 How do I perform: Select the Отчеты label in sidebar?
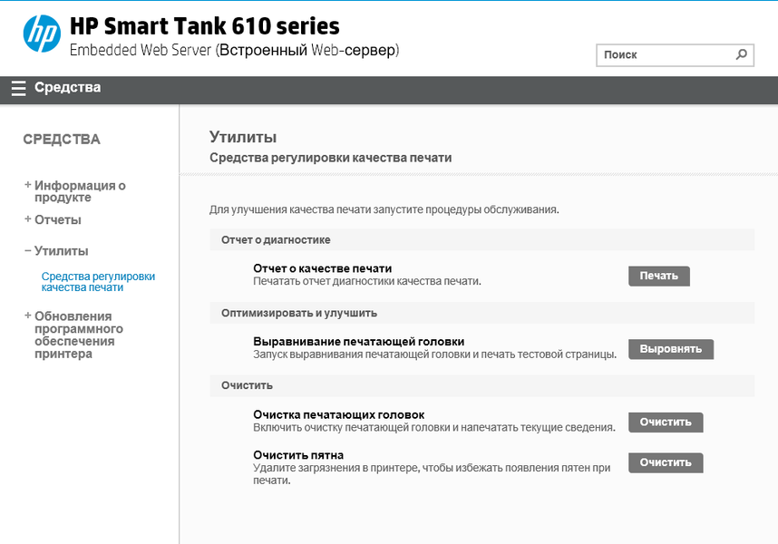tap(58, 219)
